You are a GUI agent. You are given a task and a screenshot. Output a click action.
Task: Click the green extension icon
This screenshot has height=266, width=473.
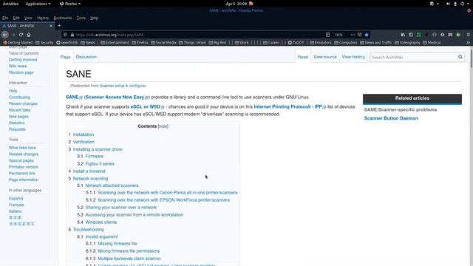418,35
